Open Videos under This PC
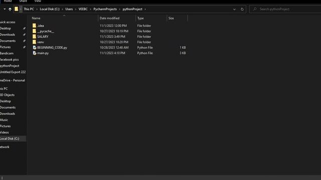 [5, 132]
